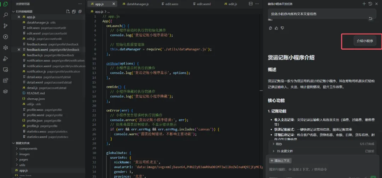
Task: Open the explorer's three-dot more actions menu
Action: click(80, 4)
